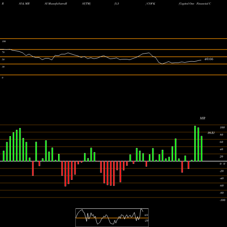
Task: Click the MR value label 18.52
Action: [x=211, y=133]
